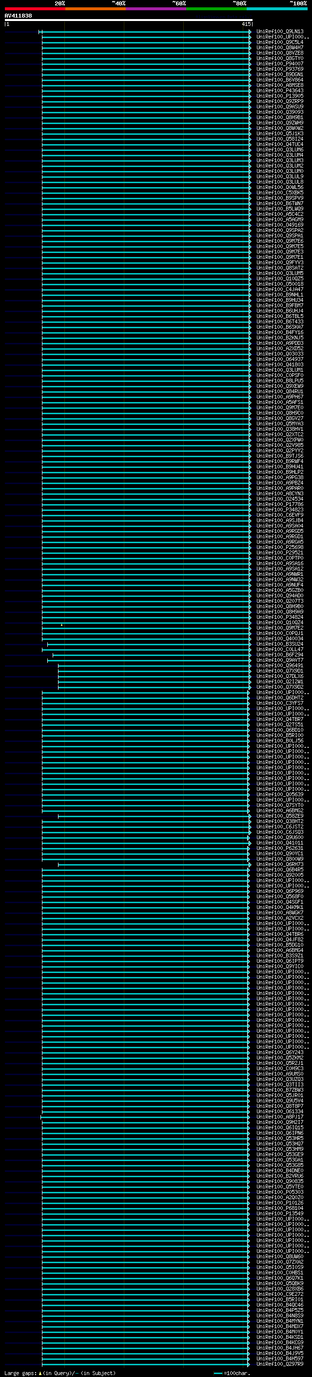Open hit UniRef100_Q9LN13
The width and height of the screenshot is (312, 1377).
coord(280,32)
